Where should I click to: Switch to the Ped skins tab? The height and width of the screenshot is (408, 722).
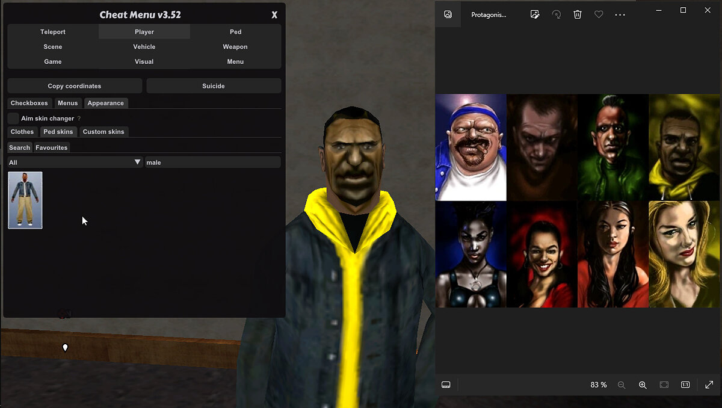point(58,132)
